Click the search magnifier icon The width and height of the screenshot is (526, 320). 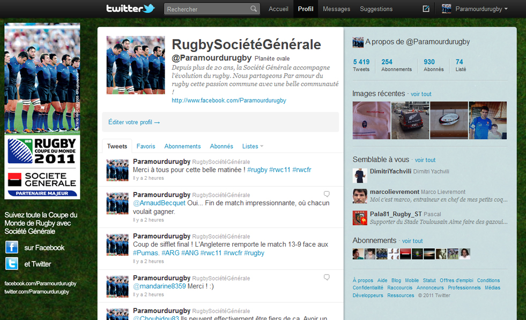click(254, 9)
